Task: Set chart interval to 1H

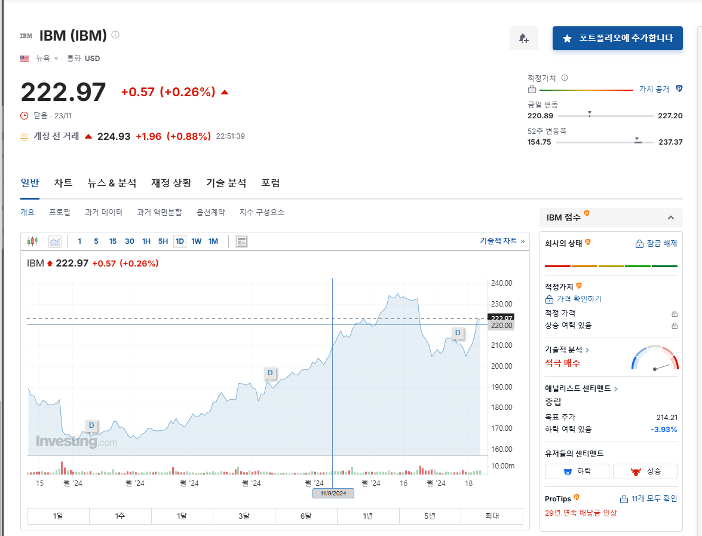Action: click(x=146, y=241)
